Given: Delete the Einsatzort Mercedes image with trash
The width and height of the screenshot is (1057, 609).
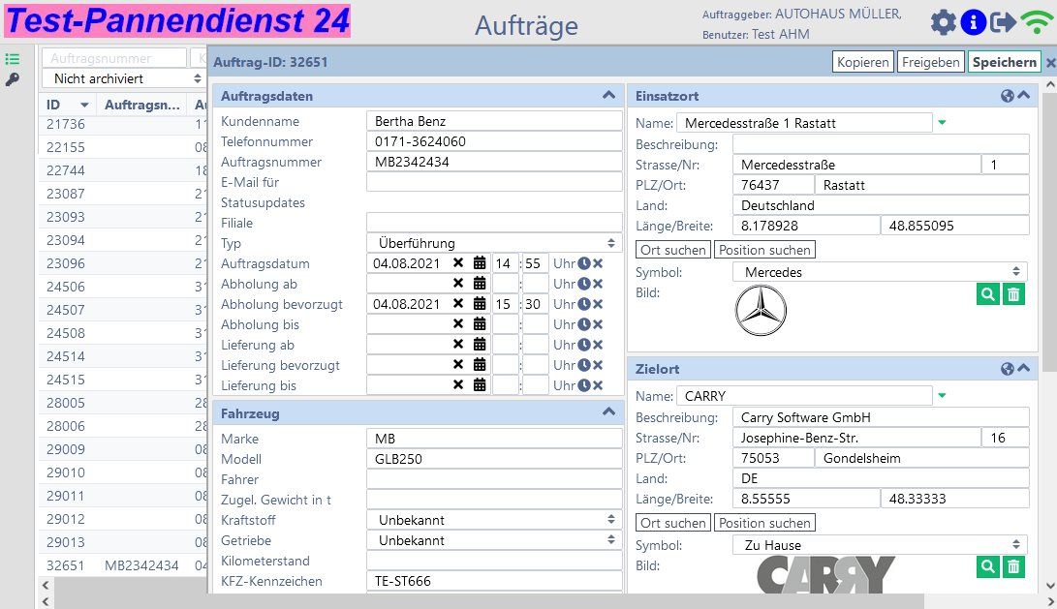Looking at the screenshot, I should (1013, 294).
